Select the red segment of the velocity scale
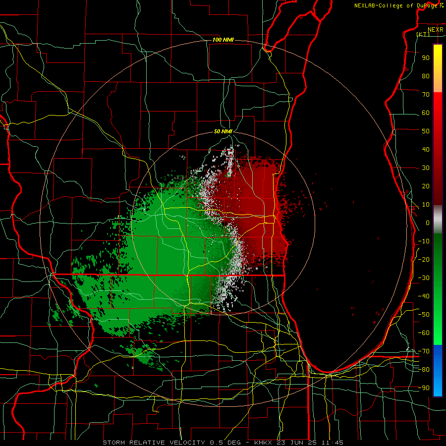 tap(438, 149)
